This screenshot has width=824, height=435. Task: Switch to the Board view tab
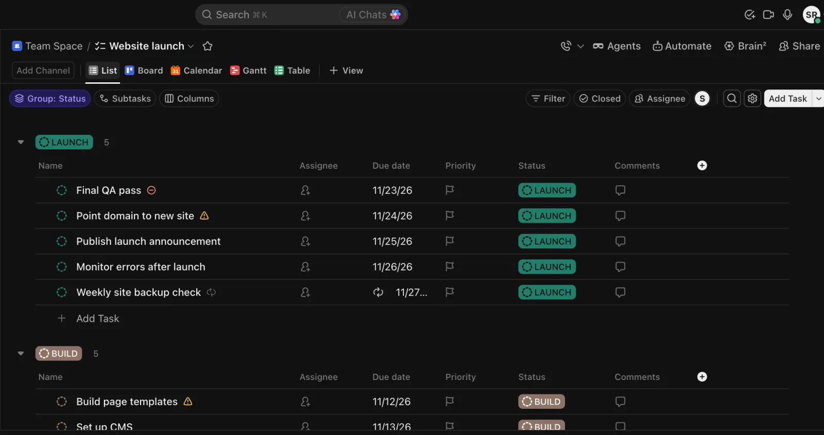click(144, 70)
